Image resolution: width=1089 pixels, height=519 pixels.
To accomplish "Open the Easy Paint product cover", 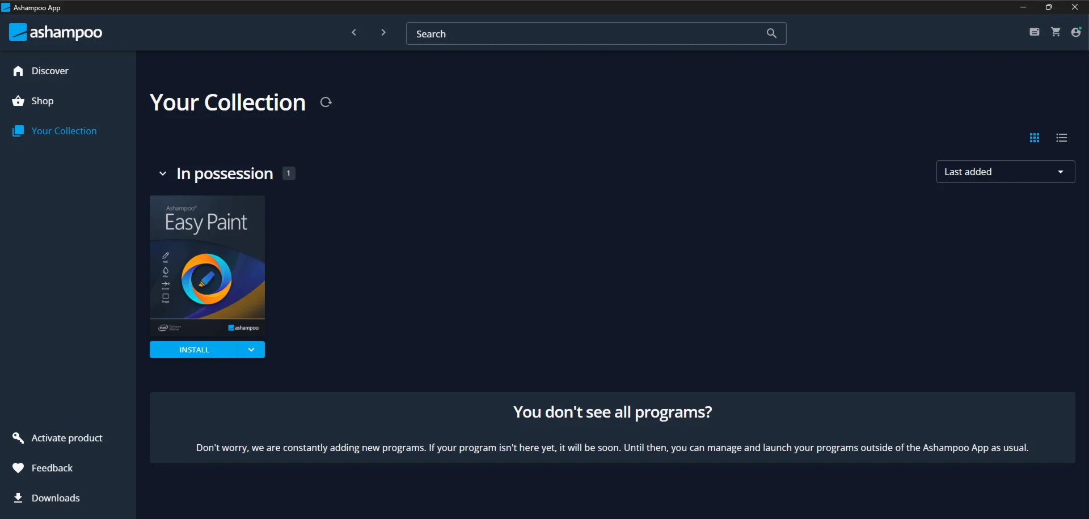I will coord(207,266).
